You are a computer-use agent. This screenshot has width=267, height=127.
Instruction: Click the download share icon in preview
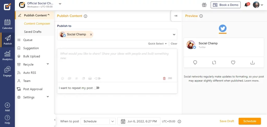(252, 62)
